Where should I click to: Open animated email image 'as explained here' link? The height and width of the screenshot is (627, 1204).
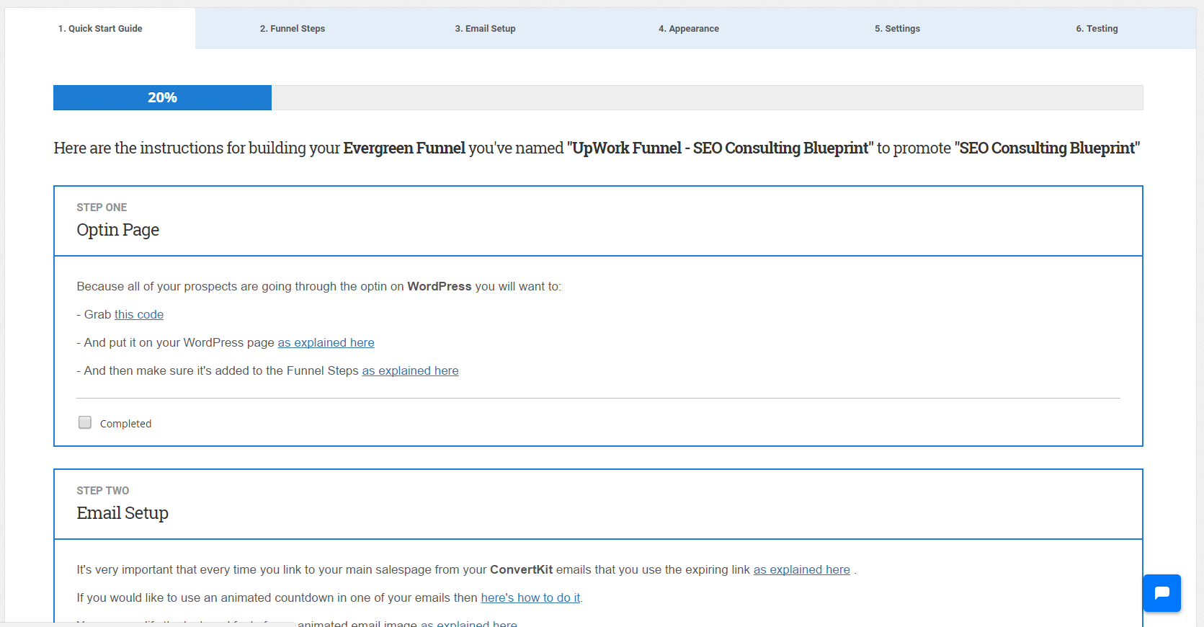tap(469, 623)
